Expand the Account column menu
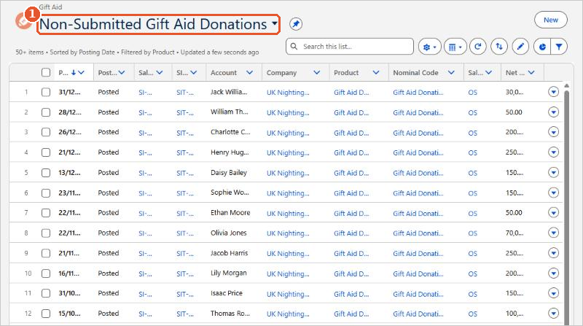This screenshot has height=326, width=583. pyautogui.click(x=249, y=73)
